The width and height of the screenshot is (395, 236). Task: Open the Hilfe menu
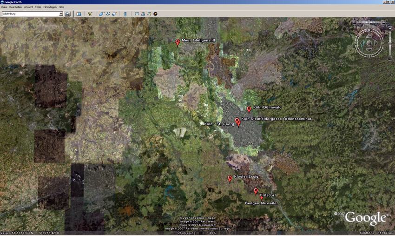pyautogui.click(x=61, y=7)
